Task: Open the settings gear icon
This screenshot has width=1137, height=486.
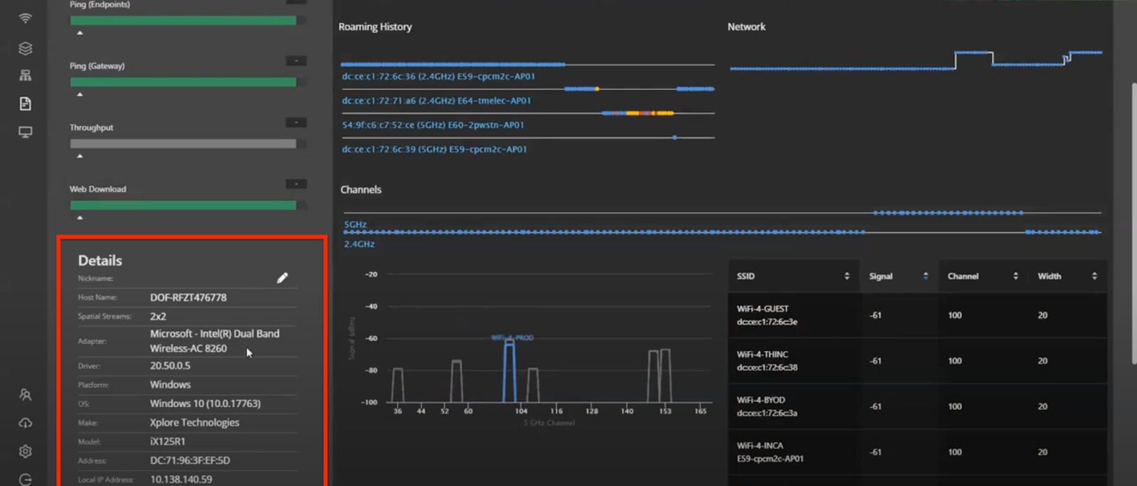Action: [26, 451]
